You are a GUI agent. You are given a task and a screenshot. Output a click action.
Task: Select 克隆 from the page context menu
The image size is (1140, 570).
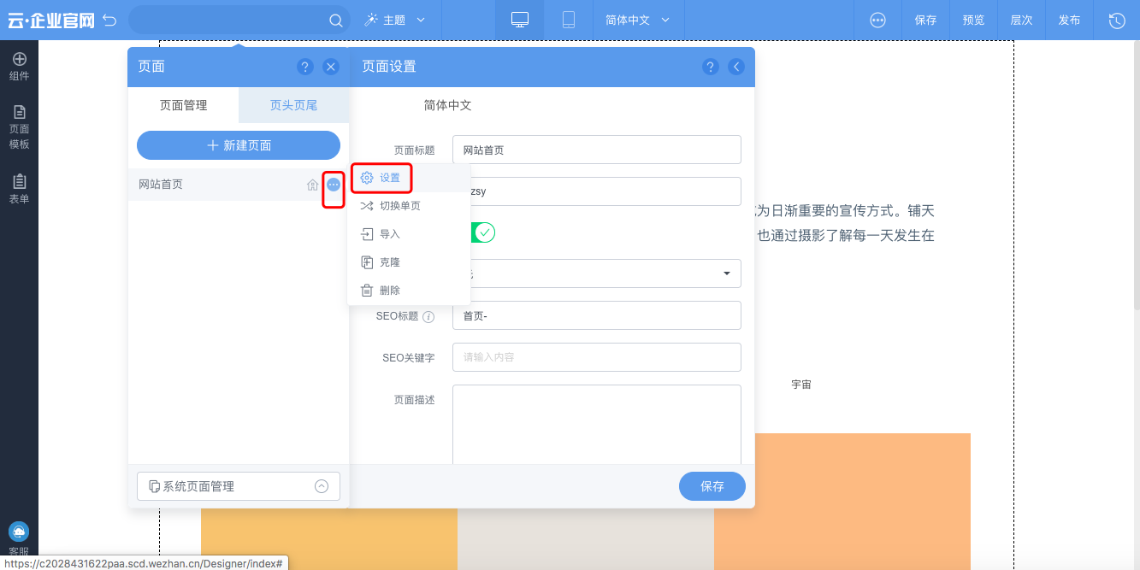[389, 261]
